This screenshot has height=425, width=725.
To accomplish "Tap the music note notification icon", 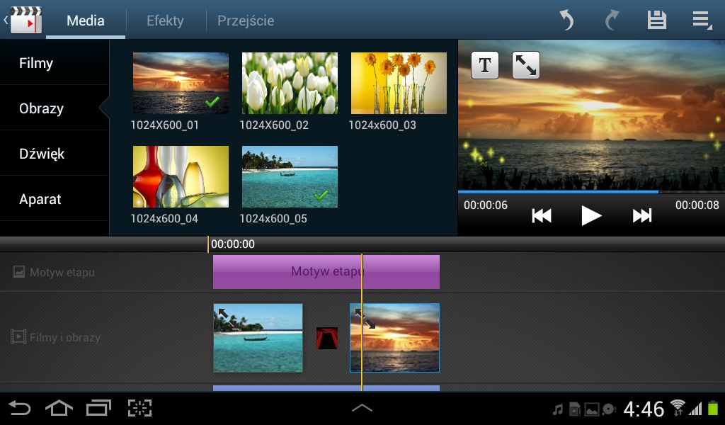I will click(558, 409).
